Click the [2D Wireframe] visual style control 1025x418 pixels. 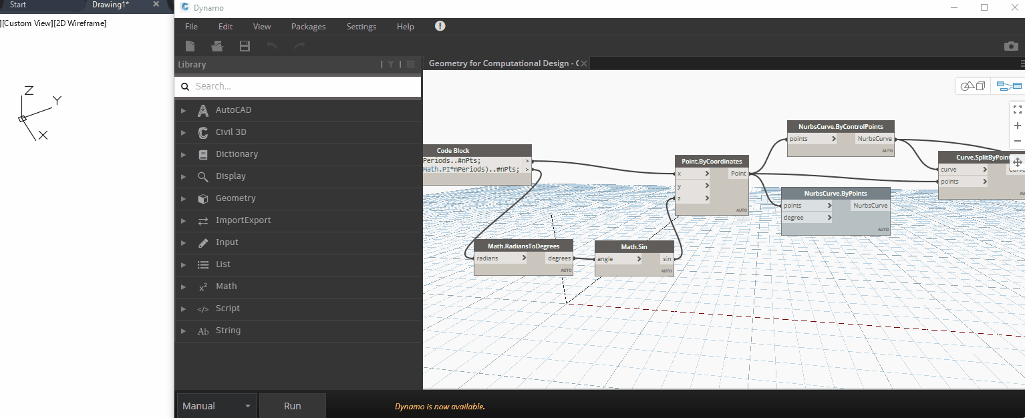(80, 23)
